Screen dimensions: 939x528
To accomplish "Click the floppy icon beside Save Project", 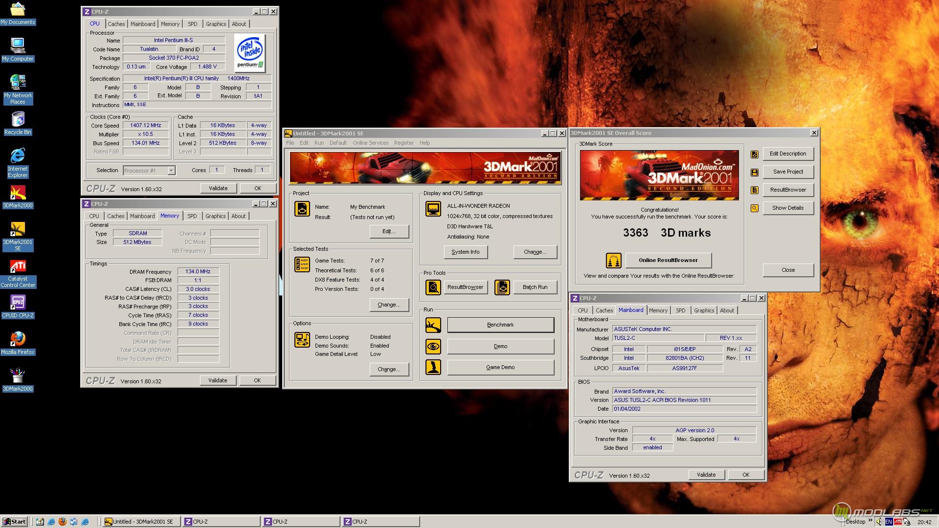I will 755,172.
